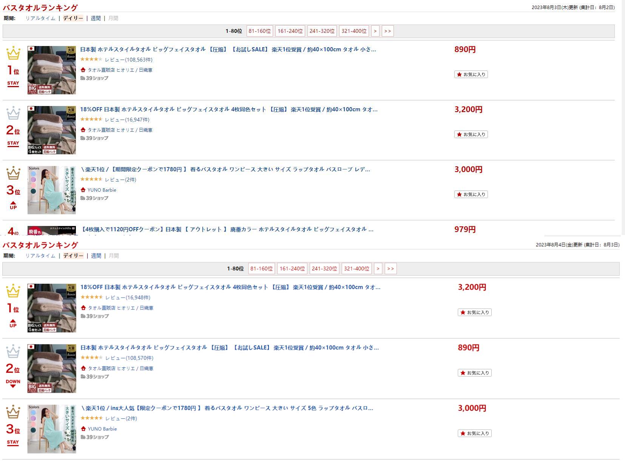Click the house shop icon under レビュー(16,948件)
This screenshot has width=625, height=461.
point(83,308)
